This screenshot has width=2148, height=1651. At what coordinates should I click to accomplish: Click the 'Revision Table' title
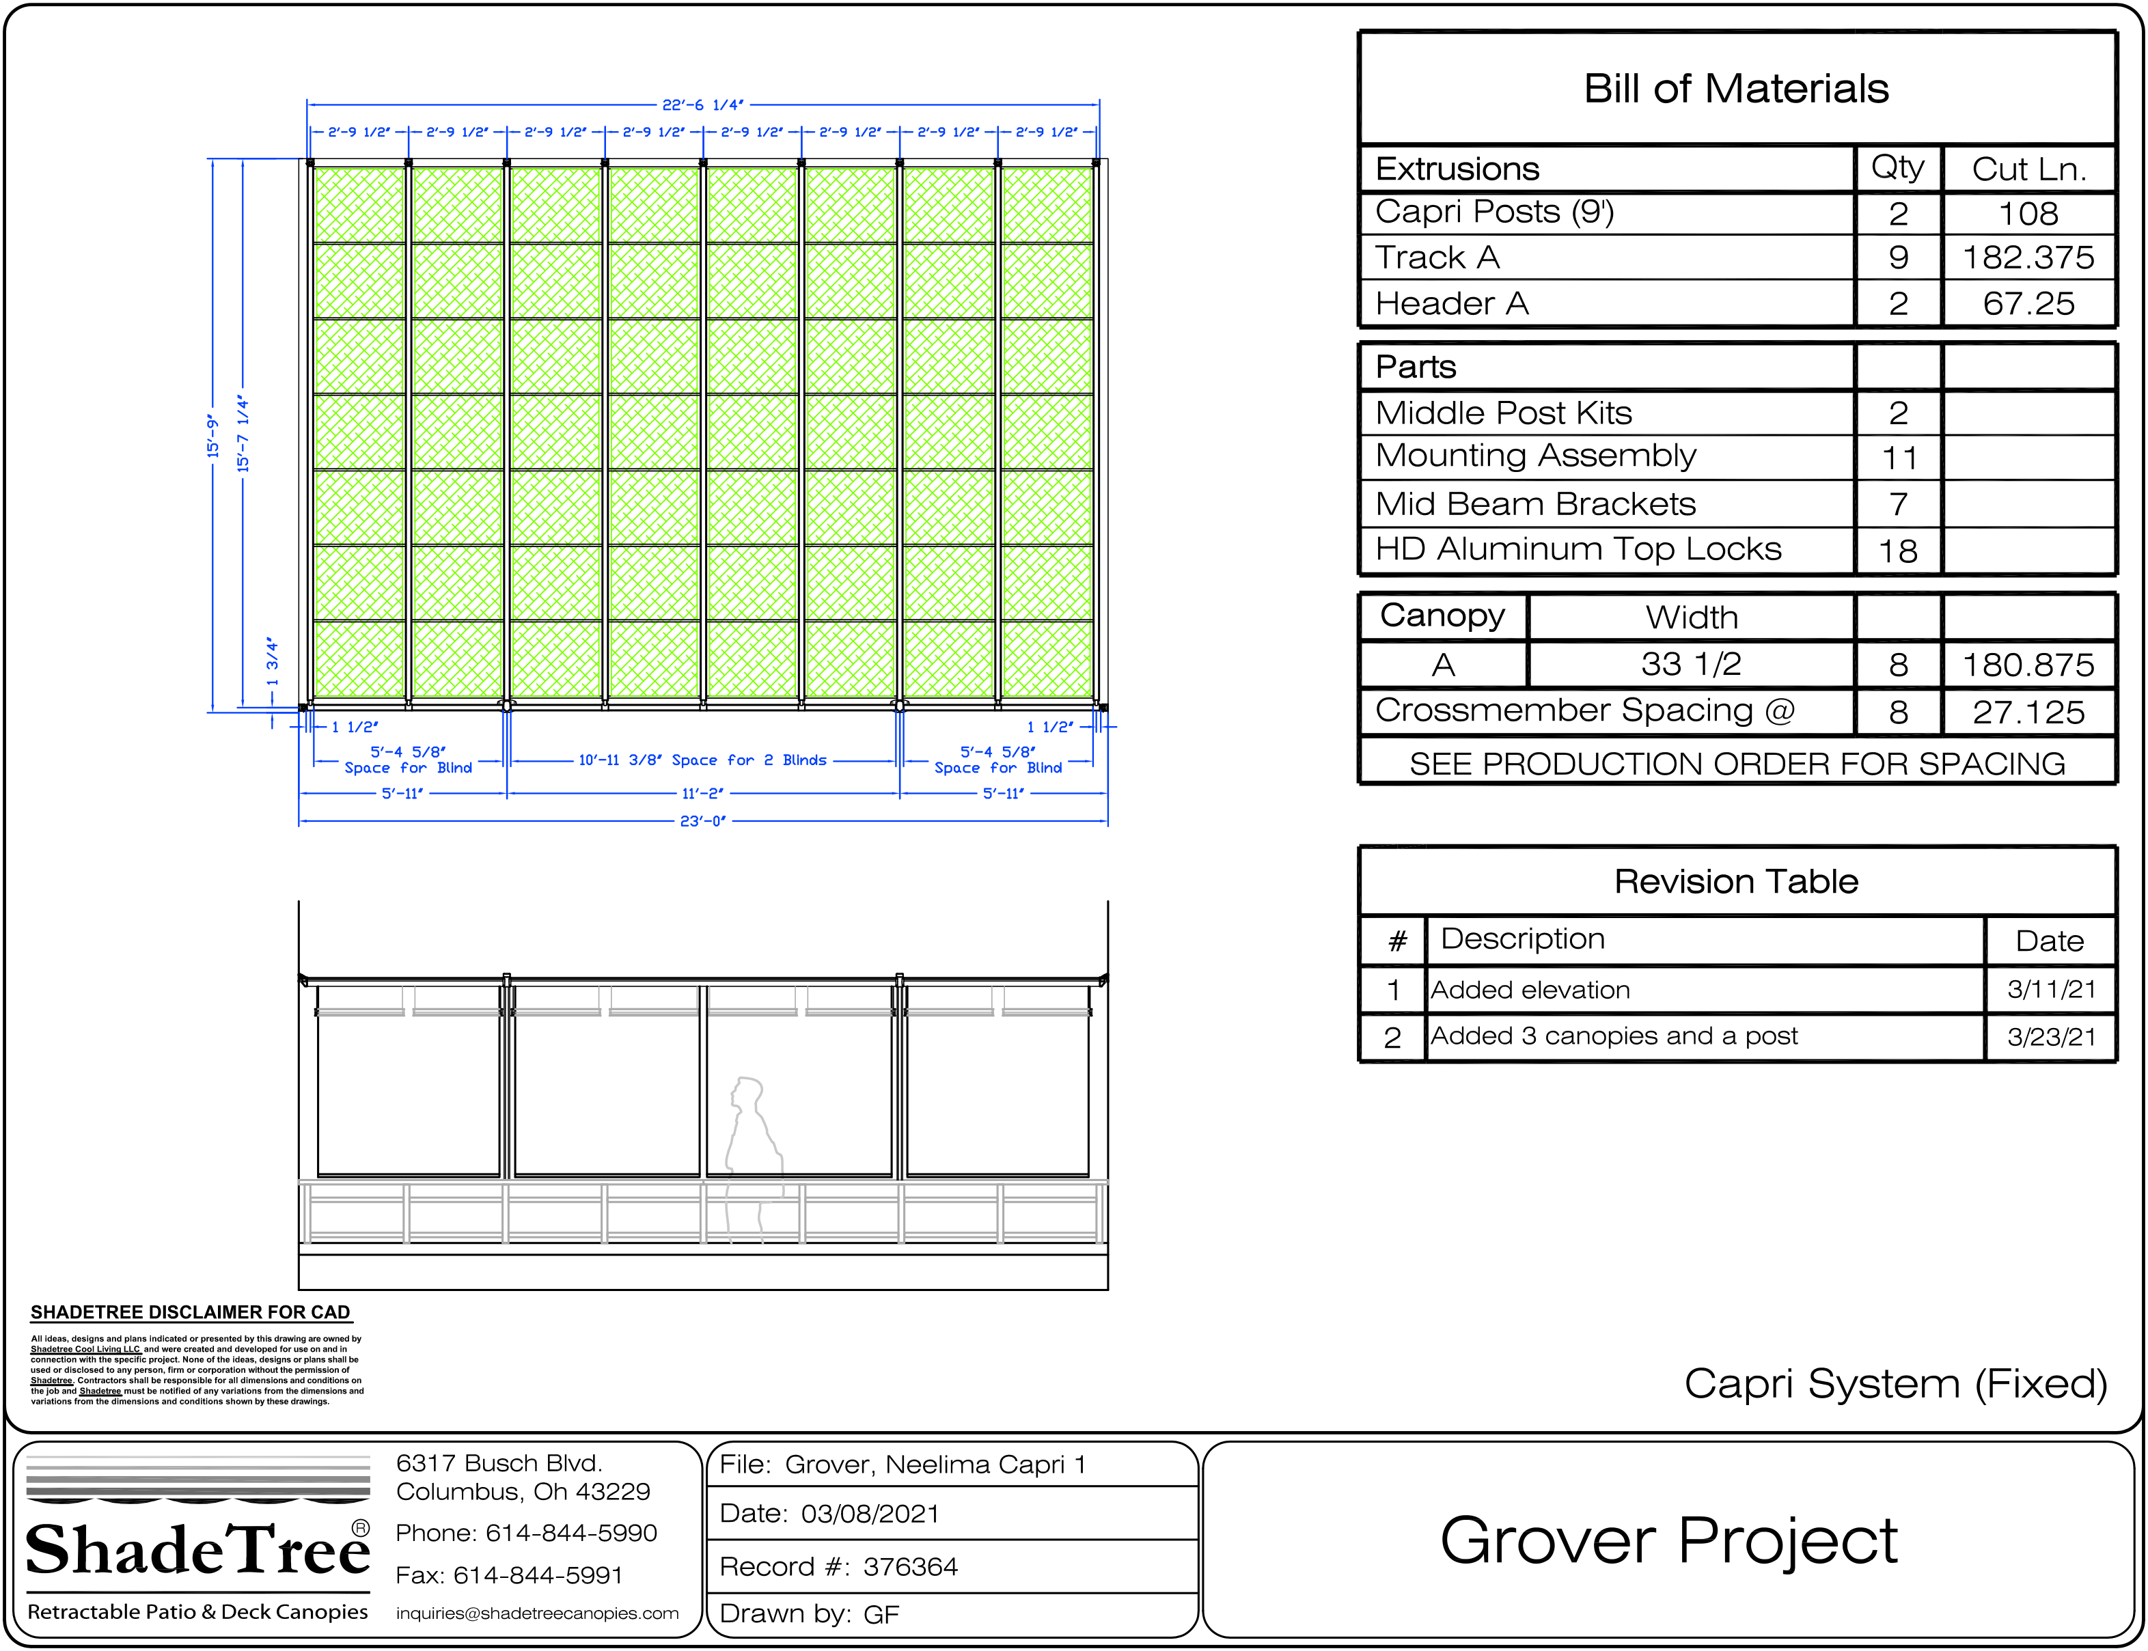point(1736,882)
